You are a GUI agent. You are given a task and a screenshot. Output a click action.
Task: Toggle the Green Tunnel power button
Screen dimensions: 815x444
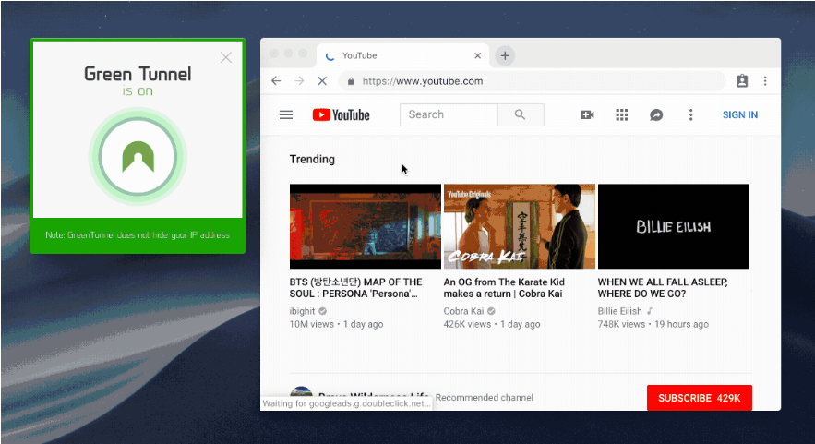pyautogui.click(x=138, y=157)
